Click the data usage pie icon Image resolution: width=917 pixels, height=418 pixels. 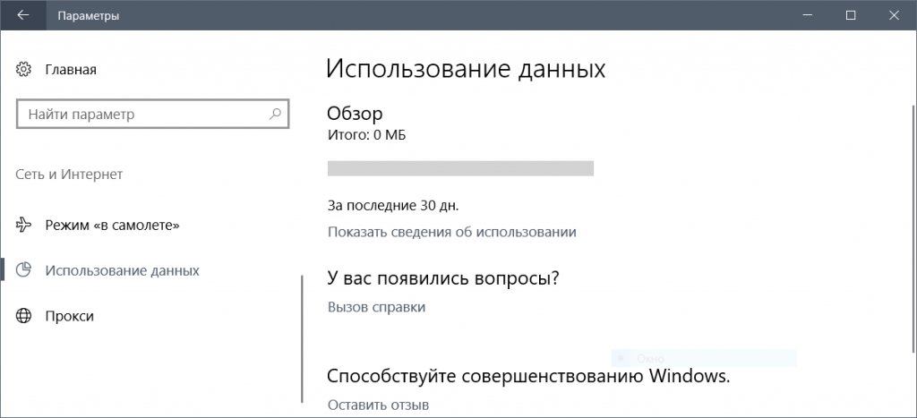click(x=24, y=270)
